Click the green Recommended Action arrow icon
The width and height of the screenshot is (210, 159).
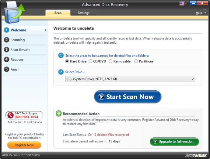(x=58, y=114)
